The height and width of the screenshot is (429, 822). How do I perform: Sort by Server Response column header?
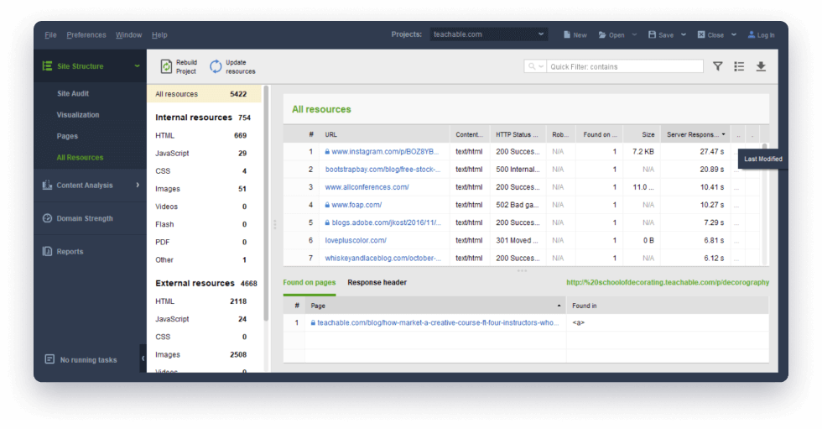[x=692, y=134]
